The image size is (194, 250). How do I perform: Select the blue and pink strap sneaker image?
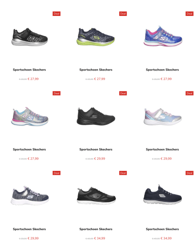coord(163,36)
